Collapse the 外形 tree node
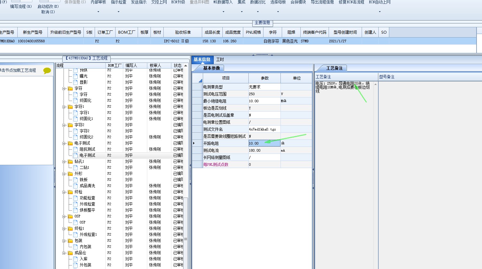 click(64, 174)
